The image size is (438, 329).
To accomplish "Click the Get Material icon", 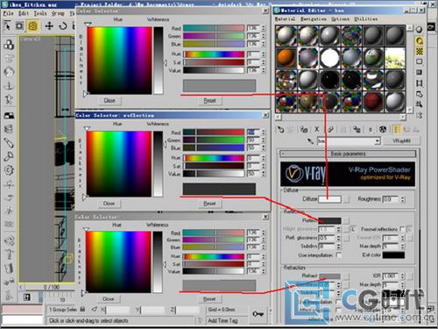I will (280, 129).
